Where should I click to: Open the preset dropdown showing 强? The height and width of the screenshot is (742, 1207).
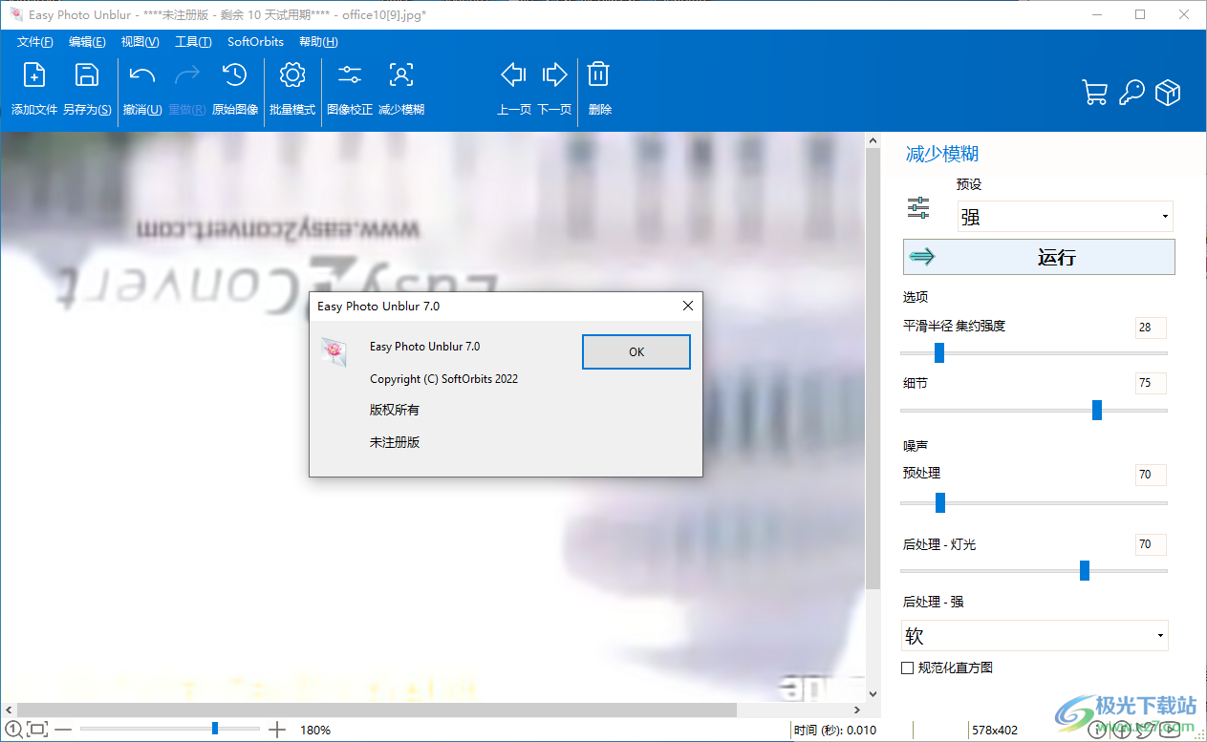pyautogui.click(x=1066, y=217)
